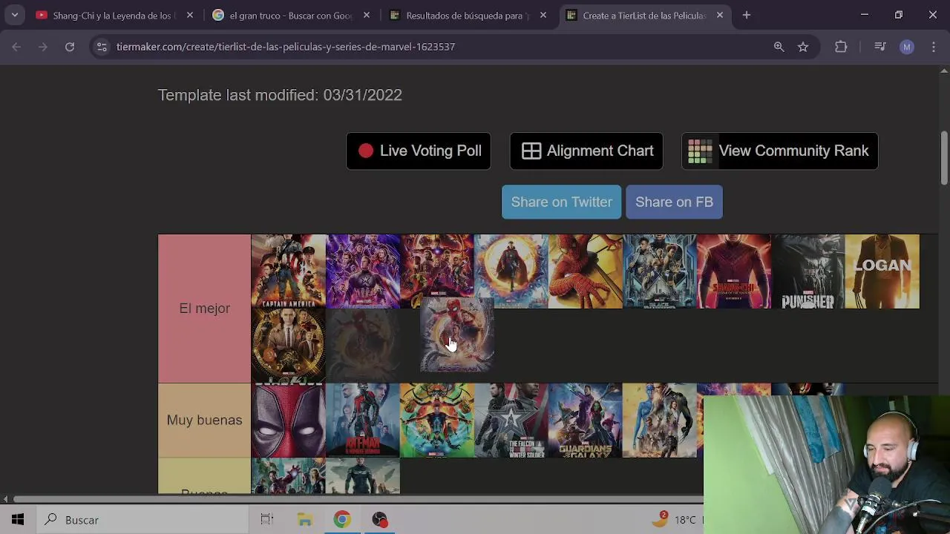
Task: Open the Chrome three-dot menu
Action: pyautogui.click(x=934, y=47)
